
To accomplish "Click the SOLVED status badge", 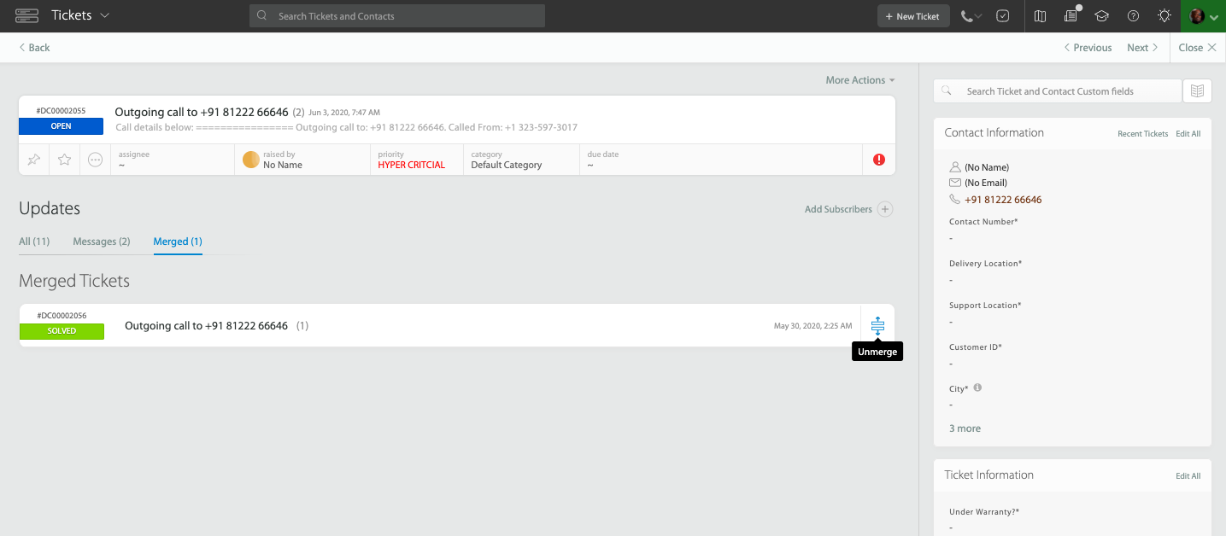I will [x=62, y=331].
